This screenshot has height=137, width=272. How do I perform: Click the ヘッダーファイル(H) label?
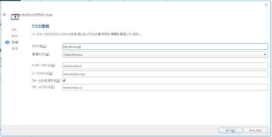(x=43, y=65)
